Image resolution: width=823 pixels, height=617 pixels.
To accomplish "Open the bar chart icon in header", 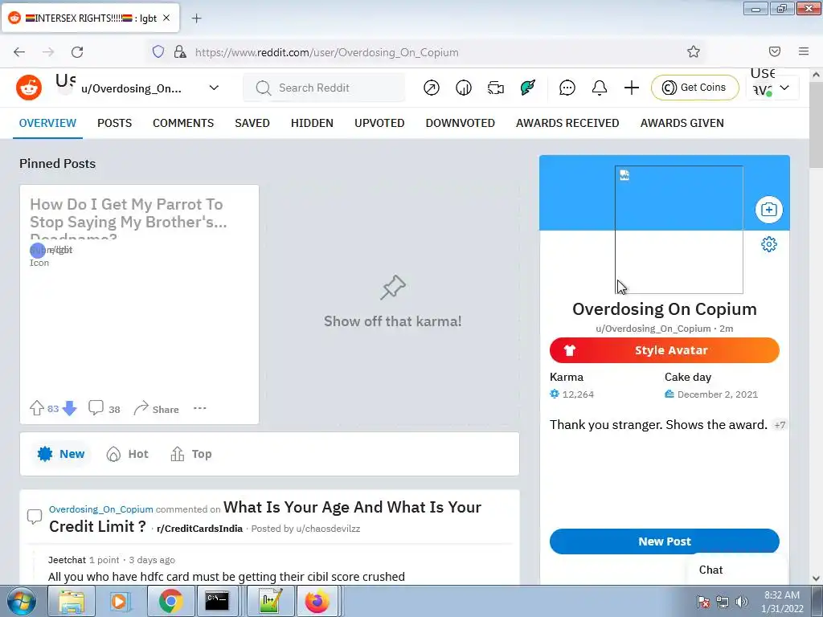I will (x=464, y=88).
